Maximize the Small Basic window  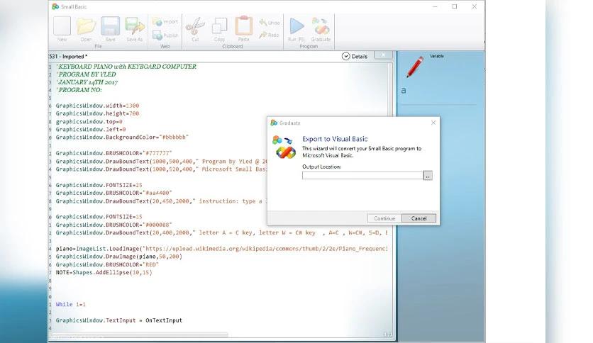(x=455, y=6)
